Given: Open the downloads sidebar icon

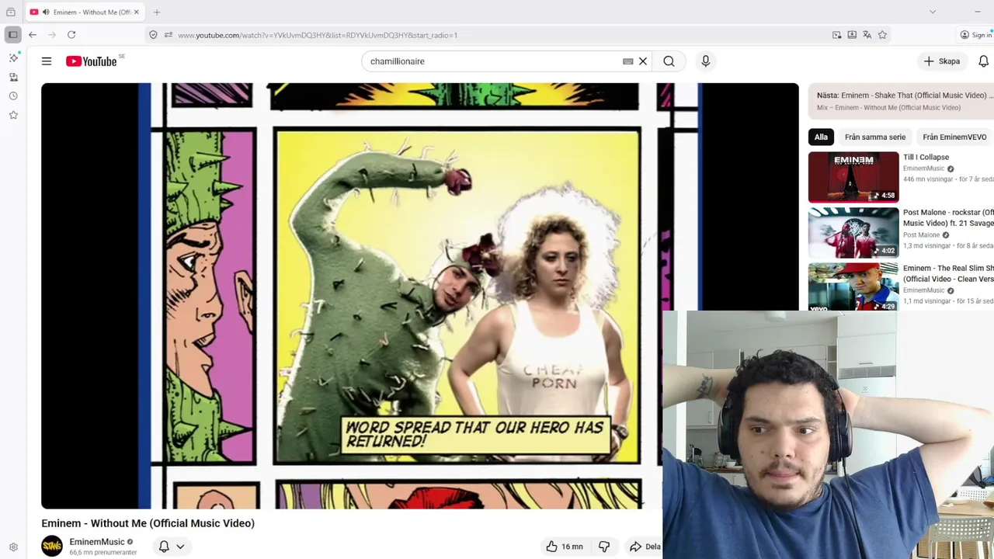Looking at the screenshot, I should coord(13,77).
